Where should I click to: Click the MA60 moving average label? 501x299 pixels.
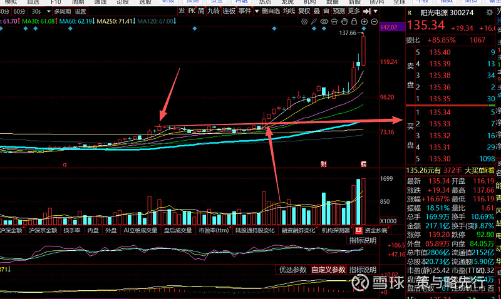77,21
